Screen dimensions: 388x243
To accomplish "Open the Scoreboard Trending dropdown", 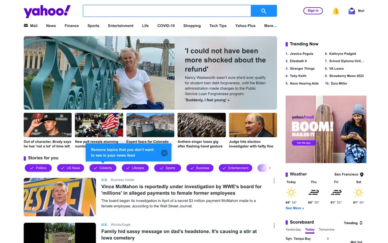I will pos(353,223).
